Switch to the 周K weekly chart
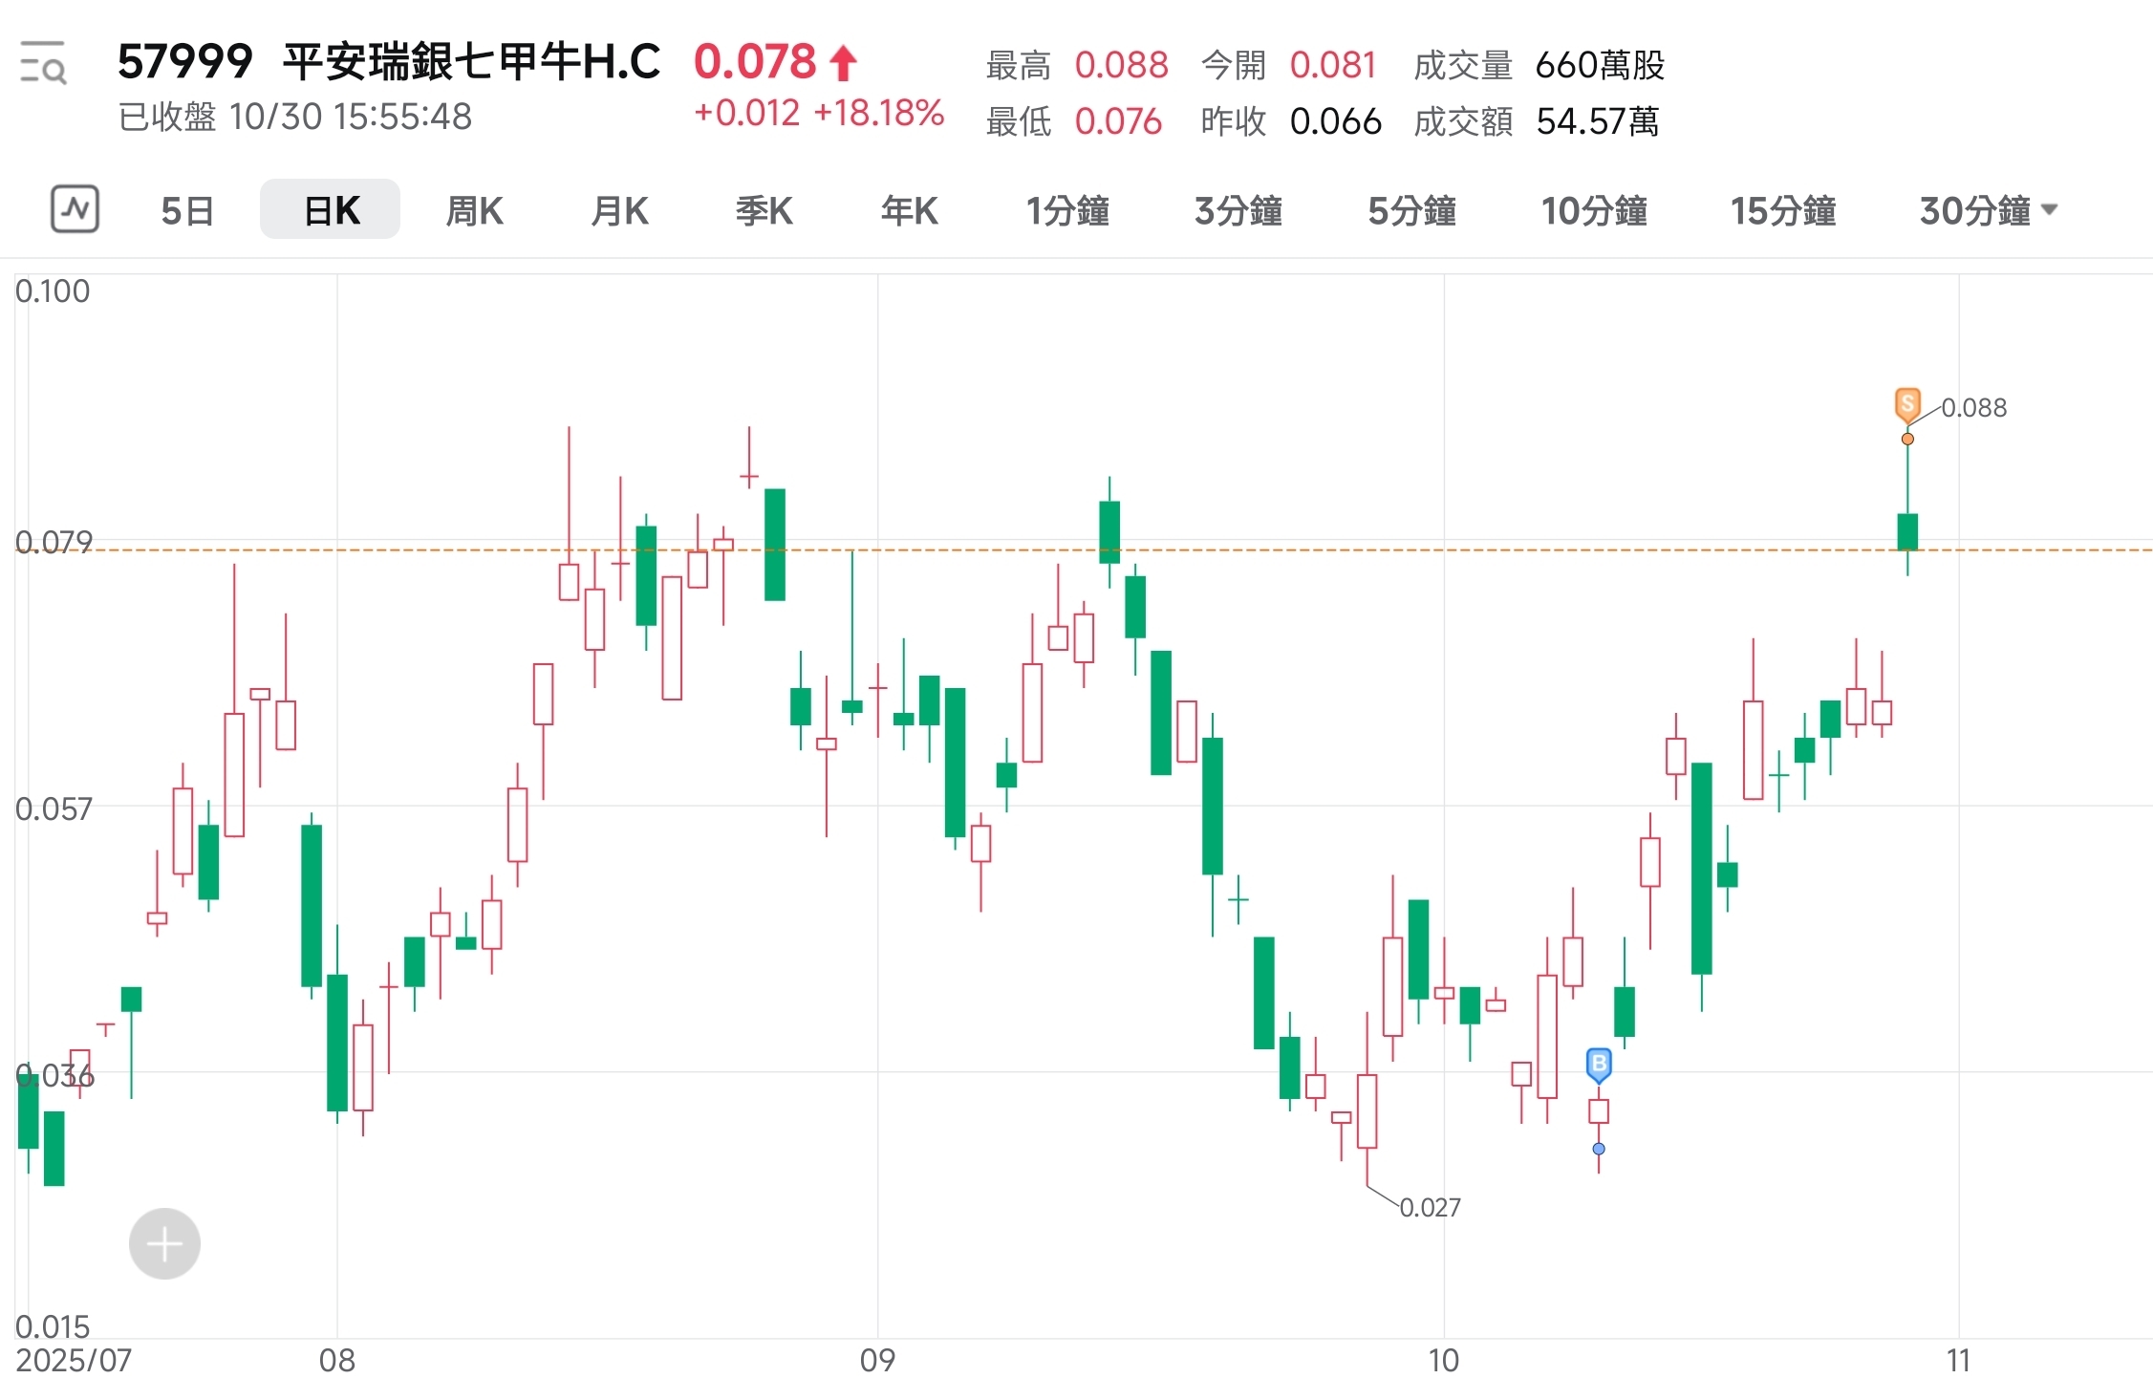The height and width of the screenshot is (1400, 2153). click(x=474, y=211)
